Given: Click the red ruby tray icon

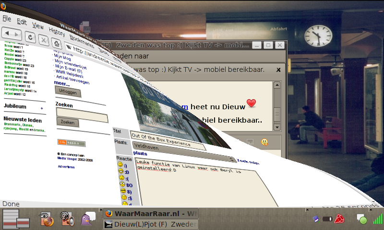Looking at the screenshot, I should (340, 219).
